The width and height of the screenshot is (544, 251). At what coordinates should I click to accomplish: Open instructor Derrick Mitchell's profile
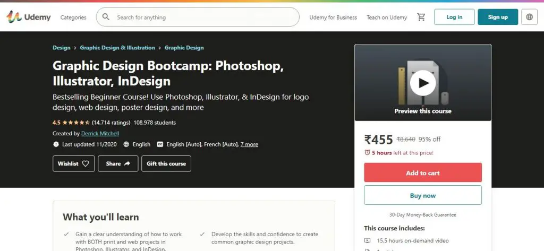point(100,134)
